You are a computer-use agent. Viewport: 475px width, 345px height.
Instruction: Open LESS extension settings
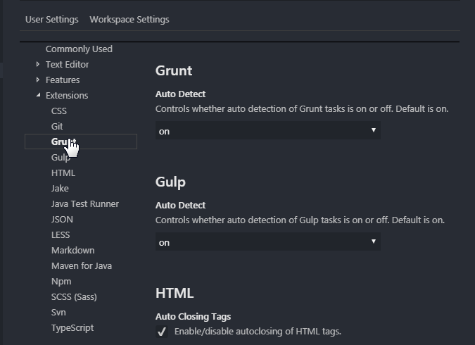click(x=61, y=234)
